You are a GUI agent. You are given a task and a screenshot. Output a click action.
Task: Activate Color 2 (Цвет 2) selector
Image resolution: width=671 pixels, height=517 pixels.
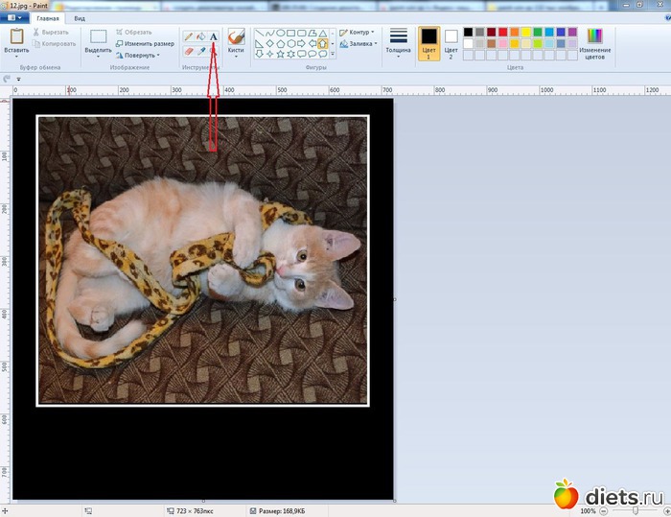[451, 42]
